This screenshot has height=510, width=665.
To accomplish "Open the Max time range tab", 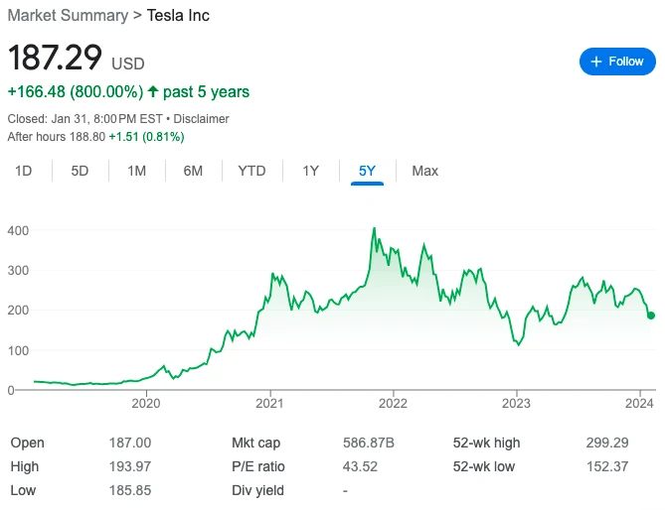I will [425, 171].
